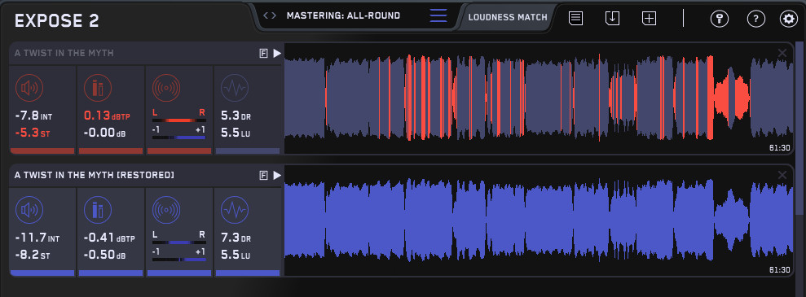This screenshot has width=806, height=297.
Task: Click dynamic range waveform icon on first track
Action: click(235, 88)
